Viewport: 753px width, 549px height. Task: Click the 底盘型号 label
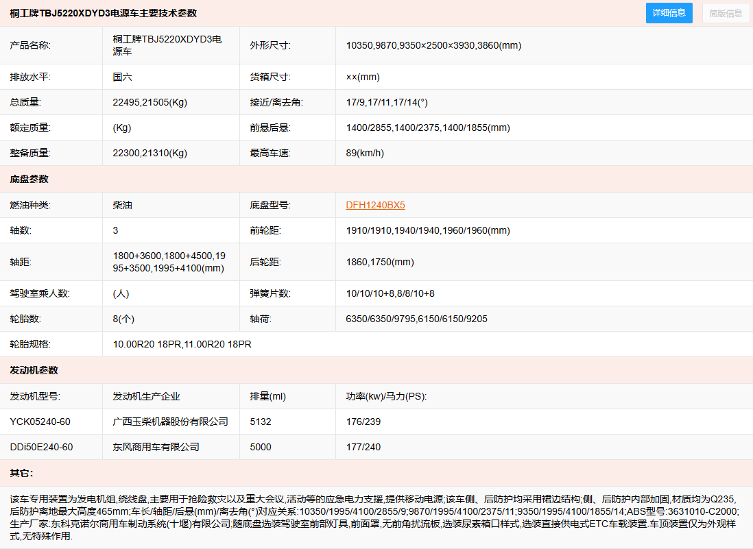point(270,205)
